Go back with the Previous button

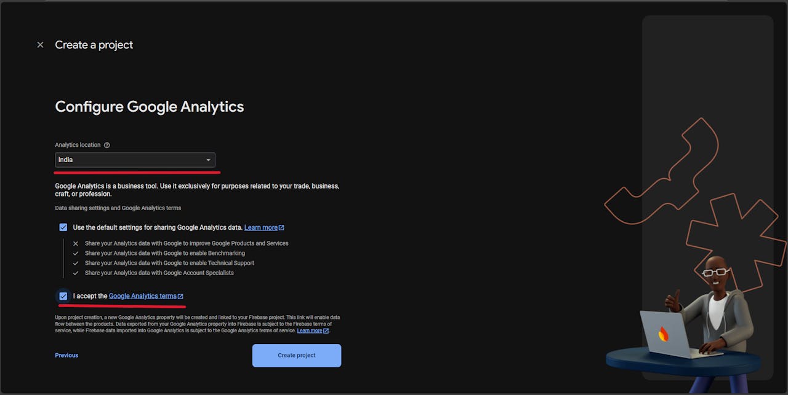pyautogui.click(x=66, y=355)
